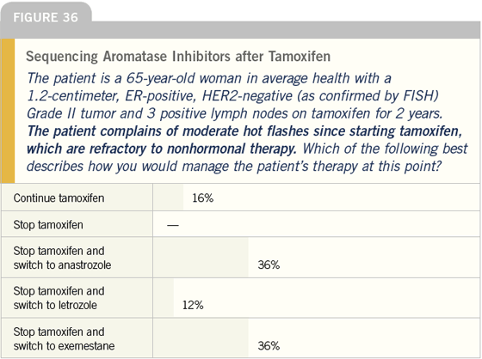Click the bold hot flashes sentence

point(244,140)
